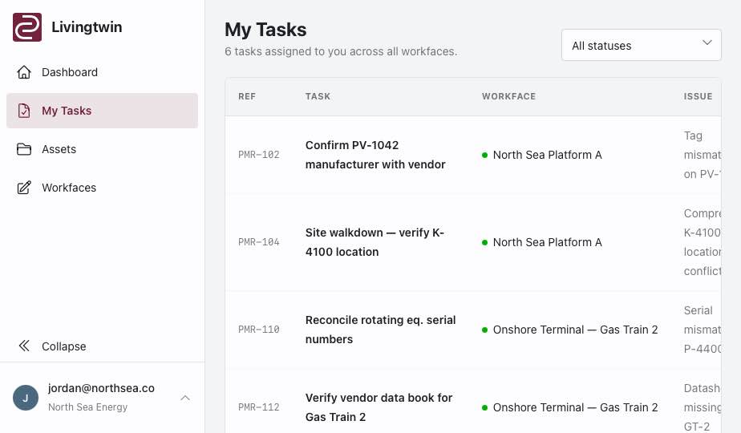Click the Dashboard home icon
Screen dimensions: 741x433
(x=24, y=72)
